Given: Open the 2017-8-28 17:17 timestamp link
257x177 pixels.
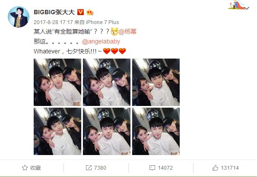Looking at the screenshot, I should coord(53,22).
